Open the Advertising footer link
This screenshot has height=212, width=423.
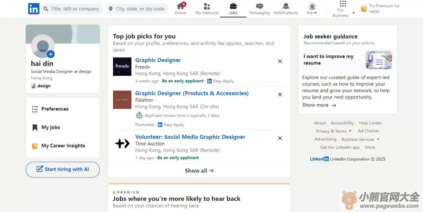[326, 139]
